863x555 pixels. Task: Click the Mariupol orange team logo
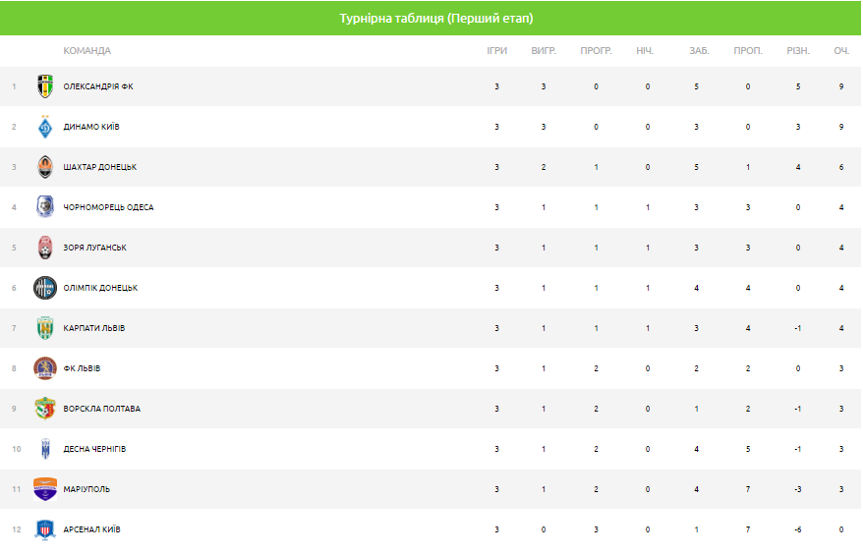(45, 489)
